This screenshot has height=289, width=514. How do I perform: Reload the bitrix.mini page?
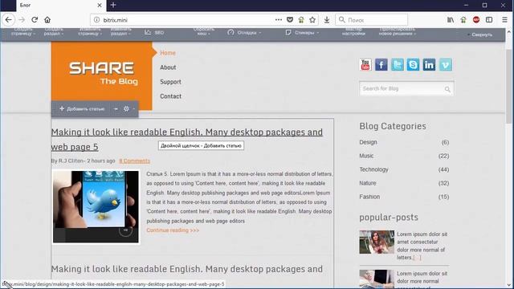[35, 19]
